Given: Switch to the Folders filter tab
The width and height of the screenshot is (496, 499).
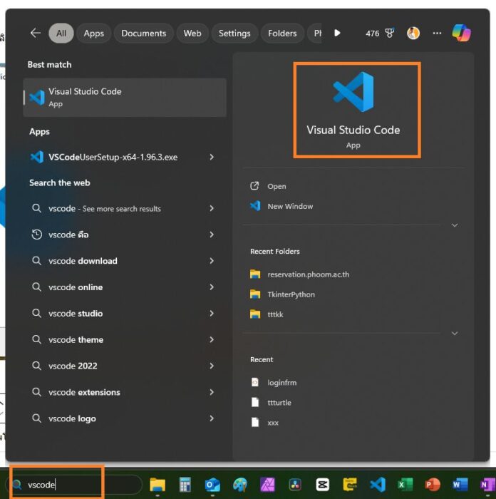Looking at the screenshot, I should (282, 33).
